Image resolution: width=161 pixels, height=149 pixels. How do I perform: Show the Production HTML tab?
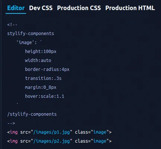[130, 8]
